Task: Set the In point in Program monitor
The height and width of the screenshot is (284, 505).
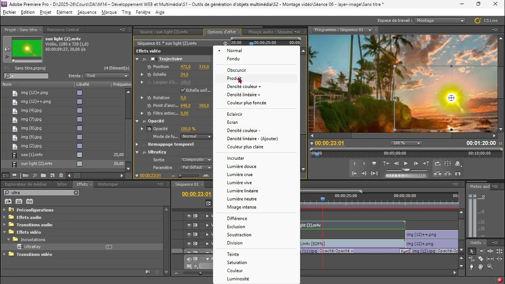Action: [x=354, y=164]
